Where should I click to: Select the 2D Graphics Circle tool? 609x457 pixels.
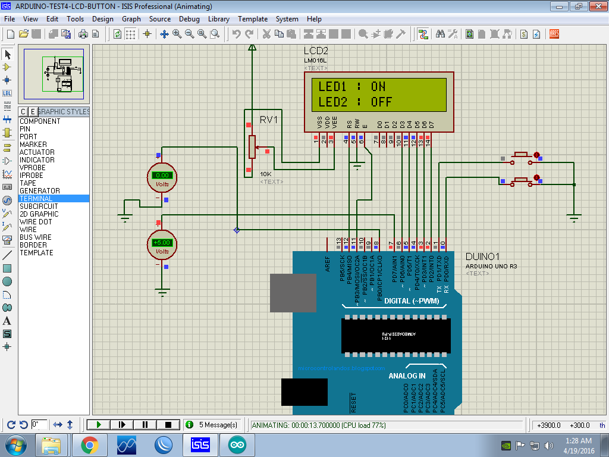coord(7,281)
